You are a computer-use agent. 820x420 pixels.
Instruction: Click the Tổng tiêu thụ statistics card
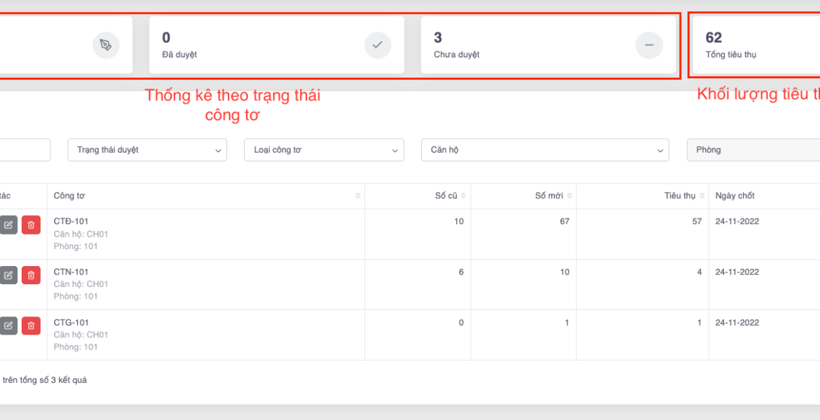pyautogui.click(x=754, y=45)
